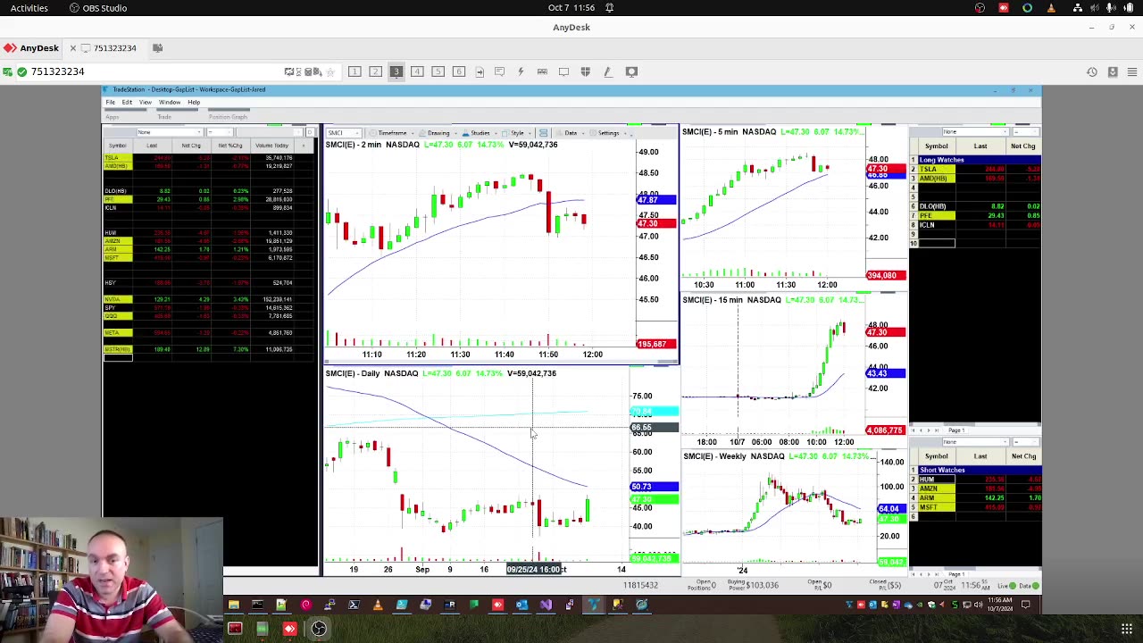Open the Data dropdown in chart toolbar
Viewport: 1143px width, 643px height.
tap(571, 133)
